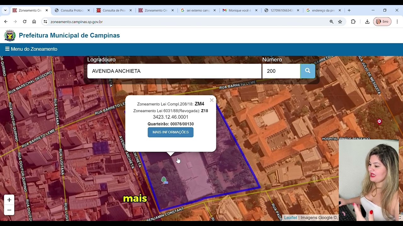The width and height of the screenshot is (403, 226).
Task: Click the HOSPITAL IRMÃOS PENTEADO map label
Action: 346,138
